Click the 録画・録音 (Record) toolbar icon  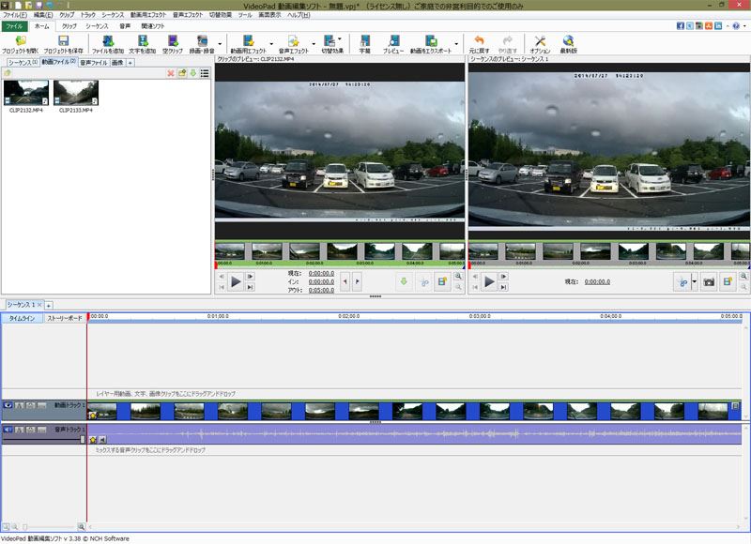pyautogui.click(x=202, y=41)
